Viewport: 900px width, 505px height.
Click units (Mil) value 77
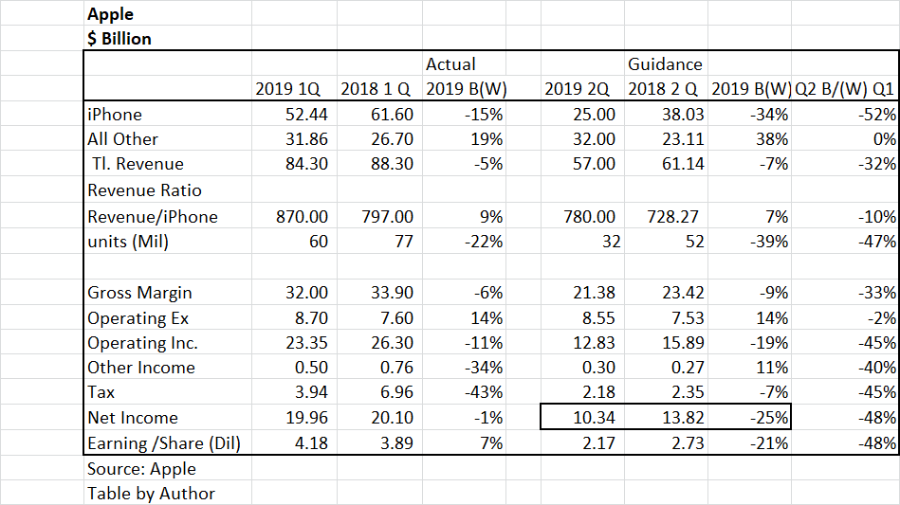point(379,241)
